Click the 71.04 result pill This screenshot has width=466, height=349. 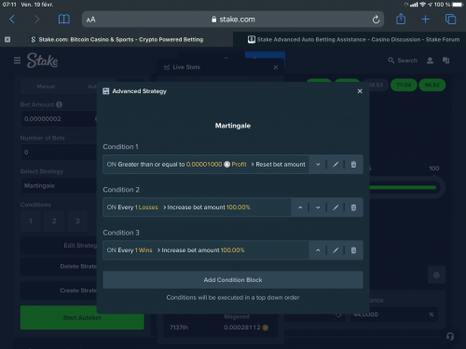404,85
